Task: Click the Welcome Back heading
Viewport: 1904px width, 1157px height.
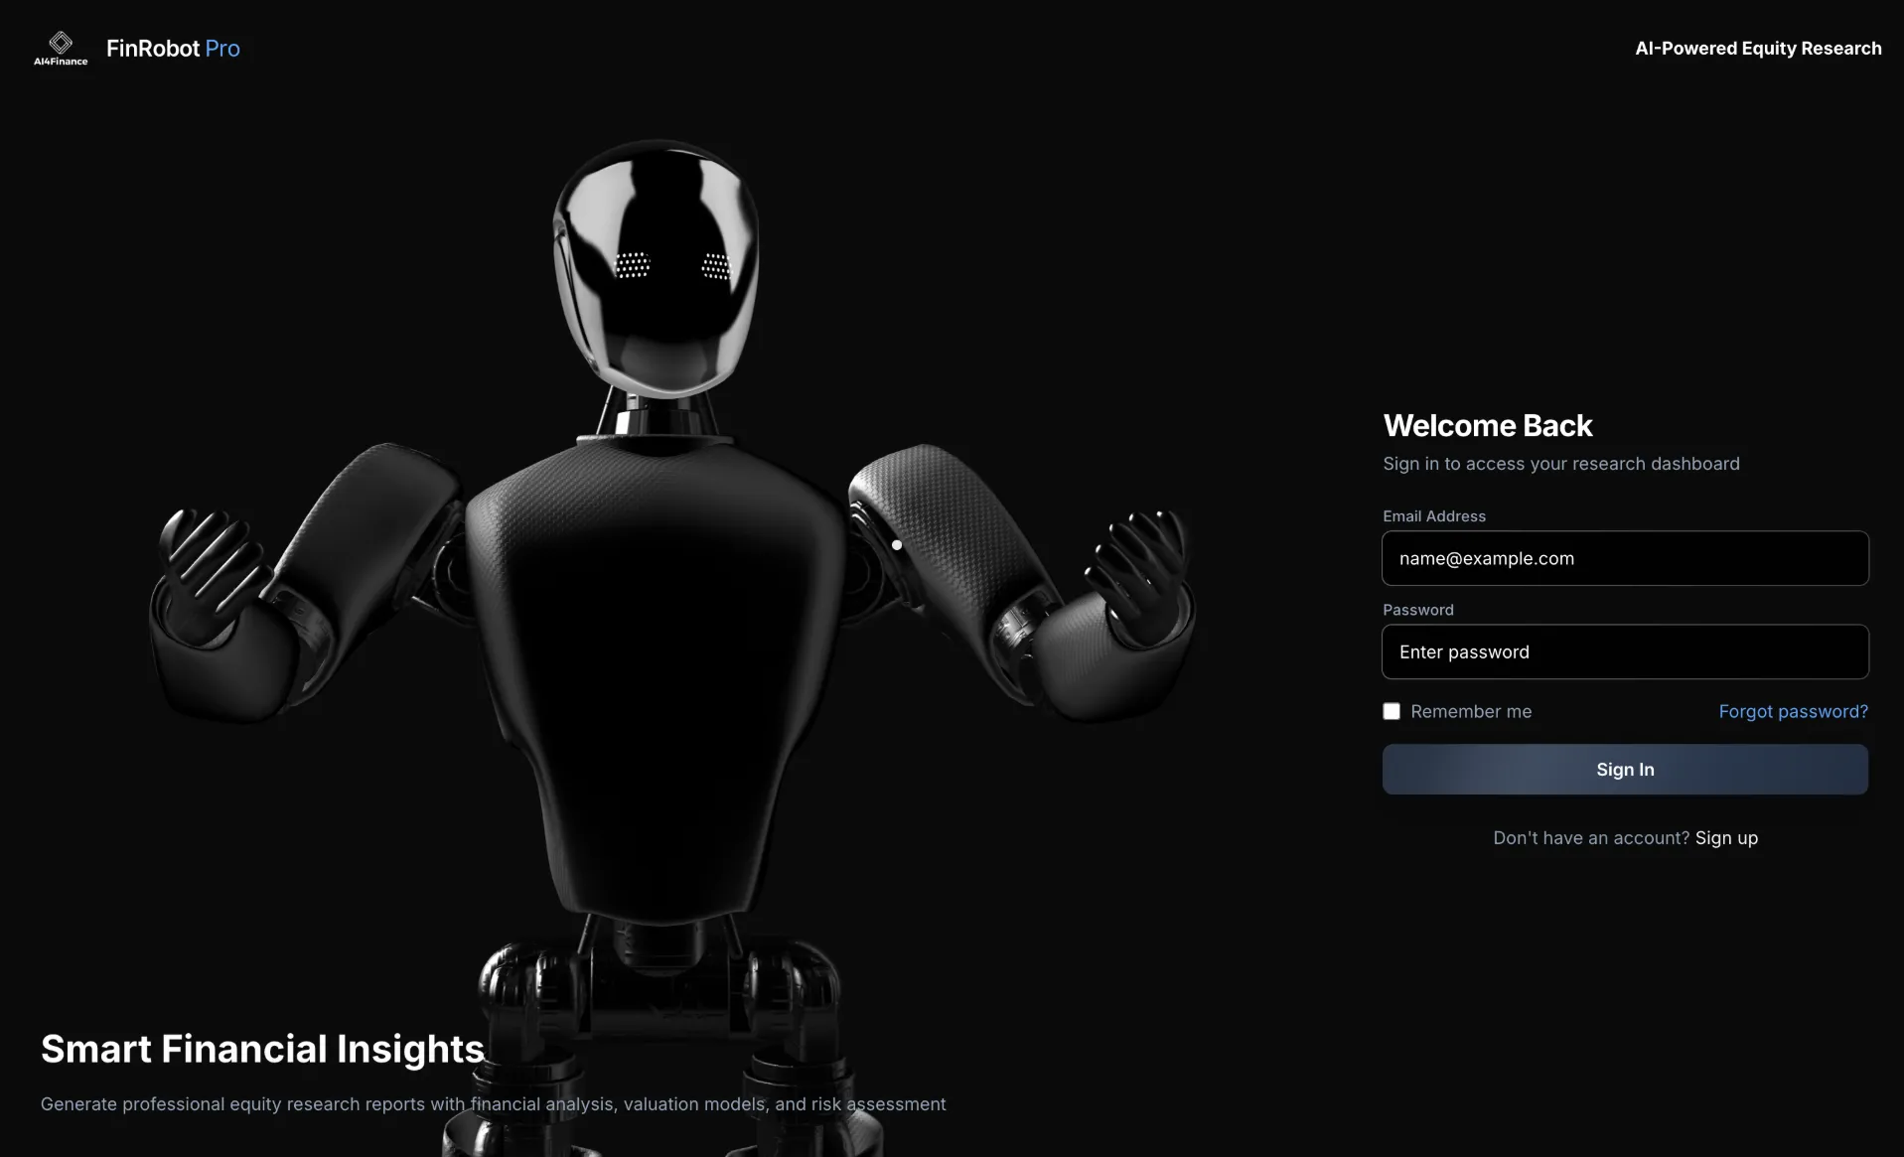Action: click(x=1488, y=425)
